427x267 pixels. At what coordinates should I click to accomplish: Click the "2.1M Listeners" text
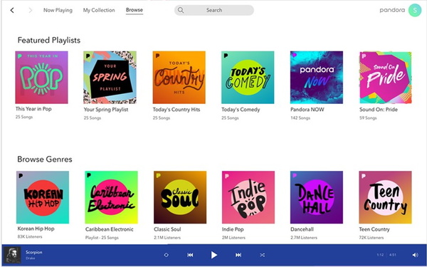[167, 238]
